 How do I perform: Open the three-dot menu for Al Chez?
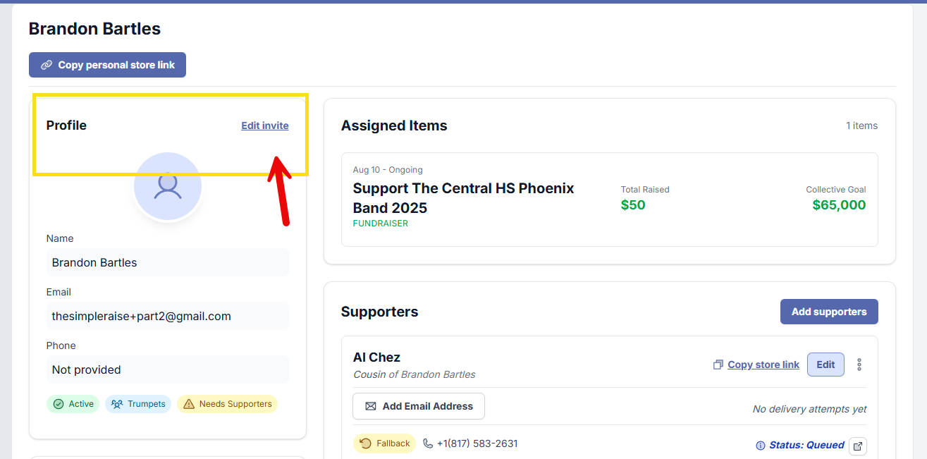click(x=859, y=365)
